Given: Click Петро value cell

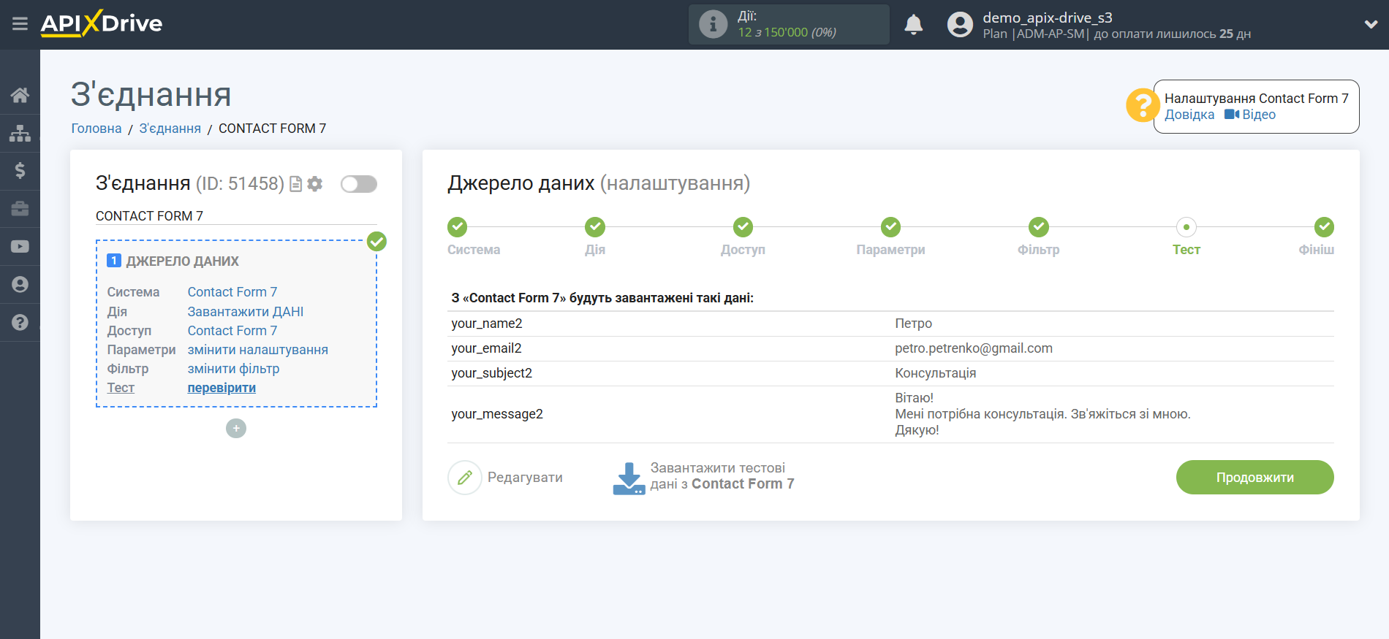Looking at the screenshot, I should tap(914, 324).
